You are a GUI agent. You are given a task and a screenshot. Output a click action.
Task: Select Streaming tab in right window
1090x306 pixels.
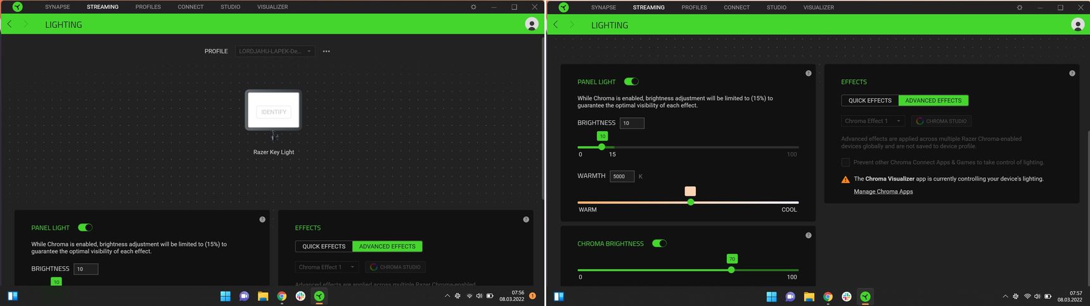point(649,8)
